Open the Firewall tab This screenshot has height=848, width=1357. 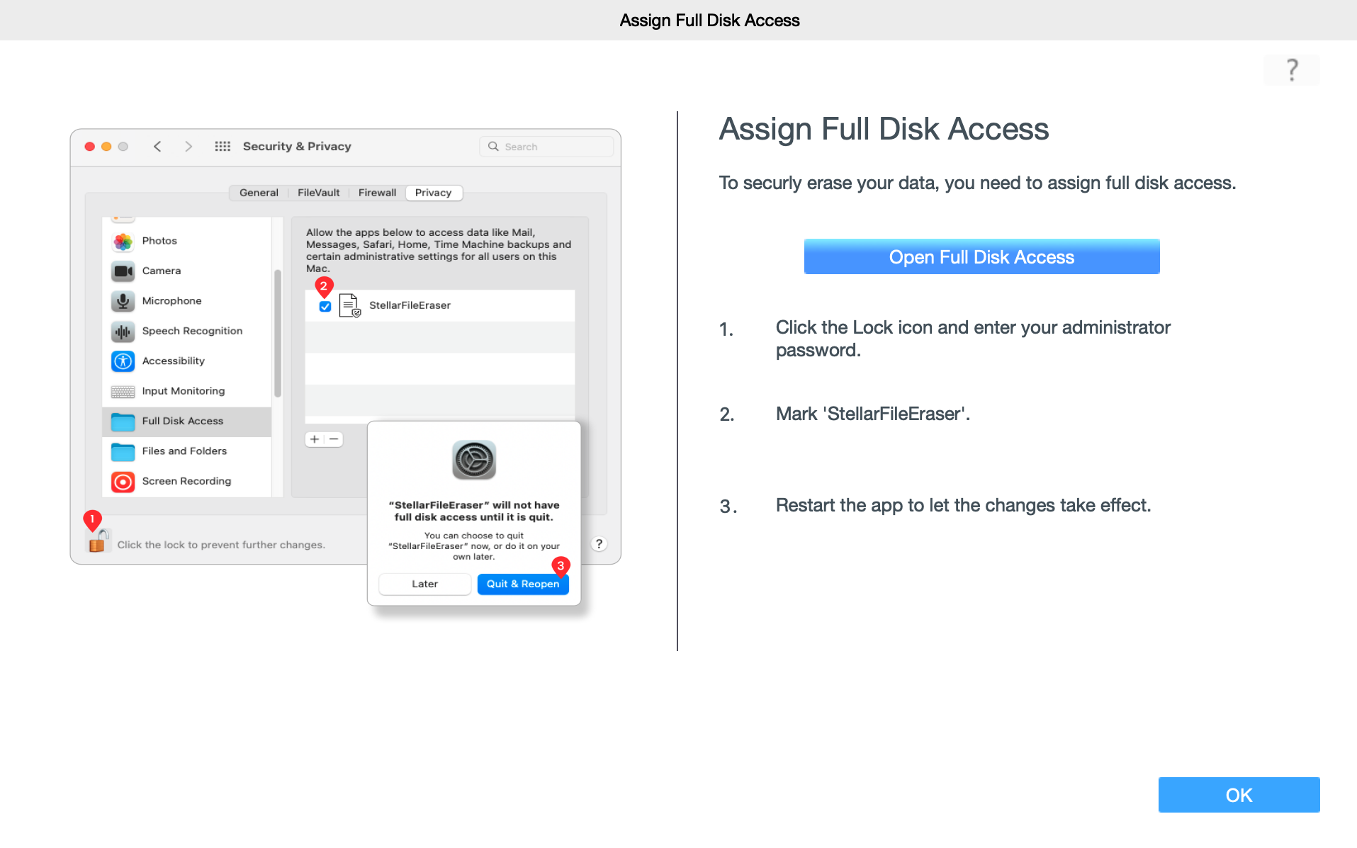377,193
